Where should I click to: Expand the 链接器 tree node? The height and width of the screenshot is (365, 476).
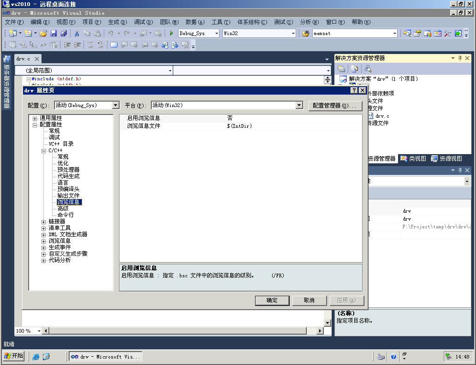[44, 221]
